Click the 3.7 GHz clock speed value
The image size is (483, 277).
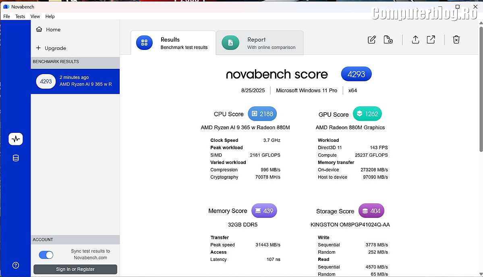coord(272,141)
